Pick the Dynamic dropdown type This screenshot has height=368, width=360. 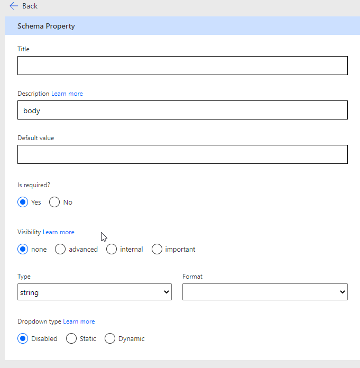click(110, 338)
